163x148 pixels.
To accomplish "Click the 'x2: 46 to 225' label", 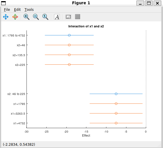I will [x=16, y=94].
